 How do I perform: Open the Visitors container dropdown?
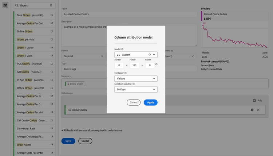pyautogui.click(x=136, y=78)
